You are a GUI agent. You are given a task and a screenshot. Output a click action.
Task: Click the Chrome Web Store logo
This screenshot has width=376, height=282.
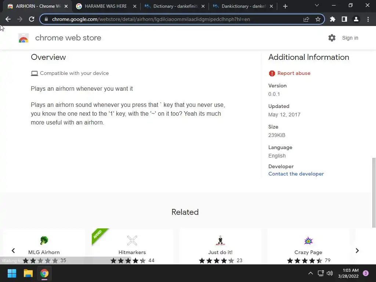23,38
